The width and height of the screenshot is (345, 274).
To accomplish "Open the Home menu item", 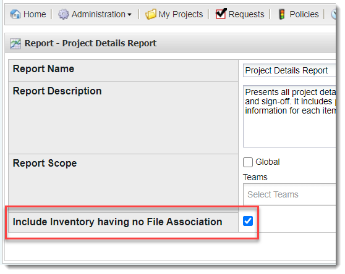I will tap(35, 14).
